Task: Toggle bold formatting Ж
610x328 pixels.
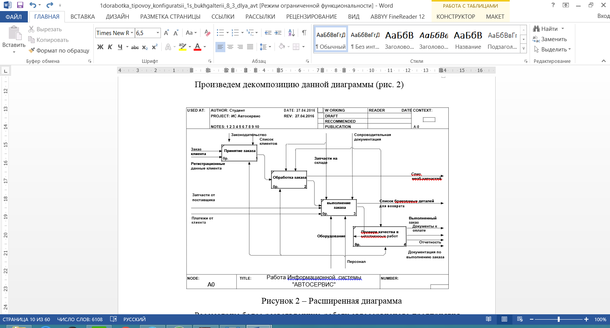Action: (x=100, y=47)
